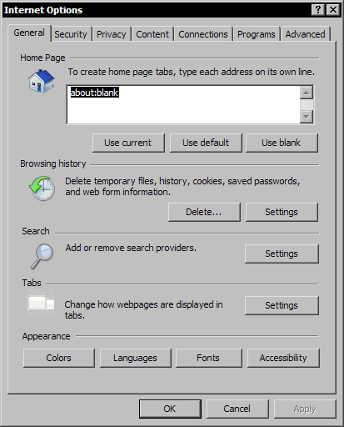344x427 pixels.
Task: Open the Colors appearance dialog
Action: (x=59, y=358)
